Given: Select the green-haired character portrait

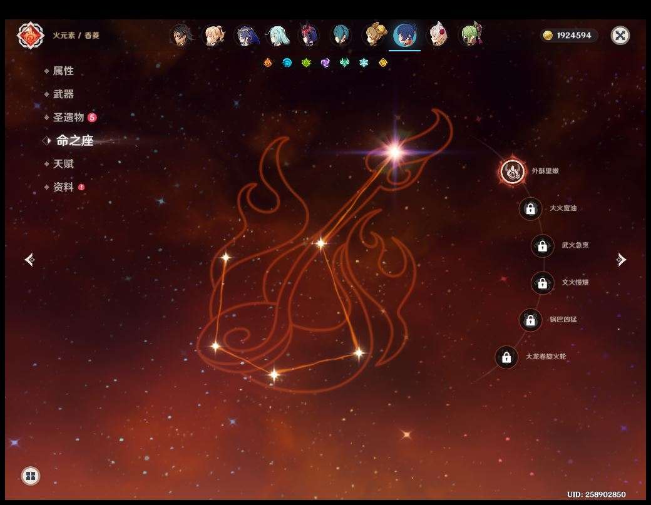Looking at the screenshot, I should pyautogui.click(x=471, y=34).
